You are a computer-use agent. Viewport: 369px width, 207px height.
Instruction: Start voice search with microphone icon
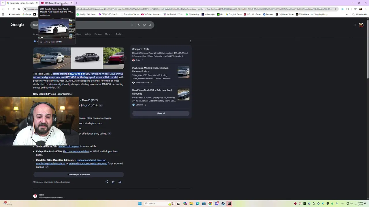coord(139,25)
